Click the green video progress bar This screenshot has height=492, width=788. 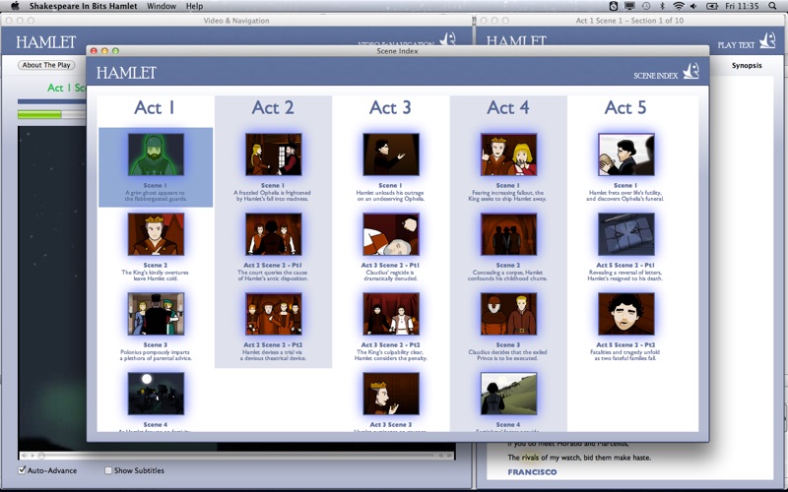click(39, 115)
